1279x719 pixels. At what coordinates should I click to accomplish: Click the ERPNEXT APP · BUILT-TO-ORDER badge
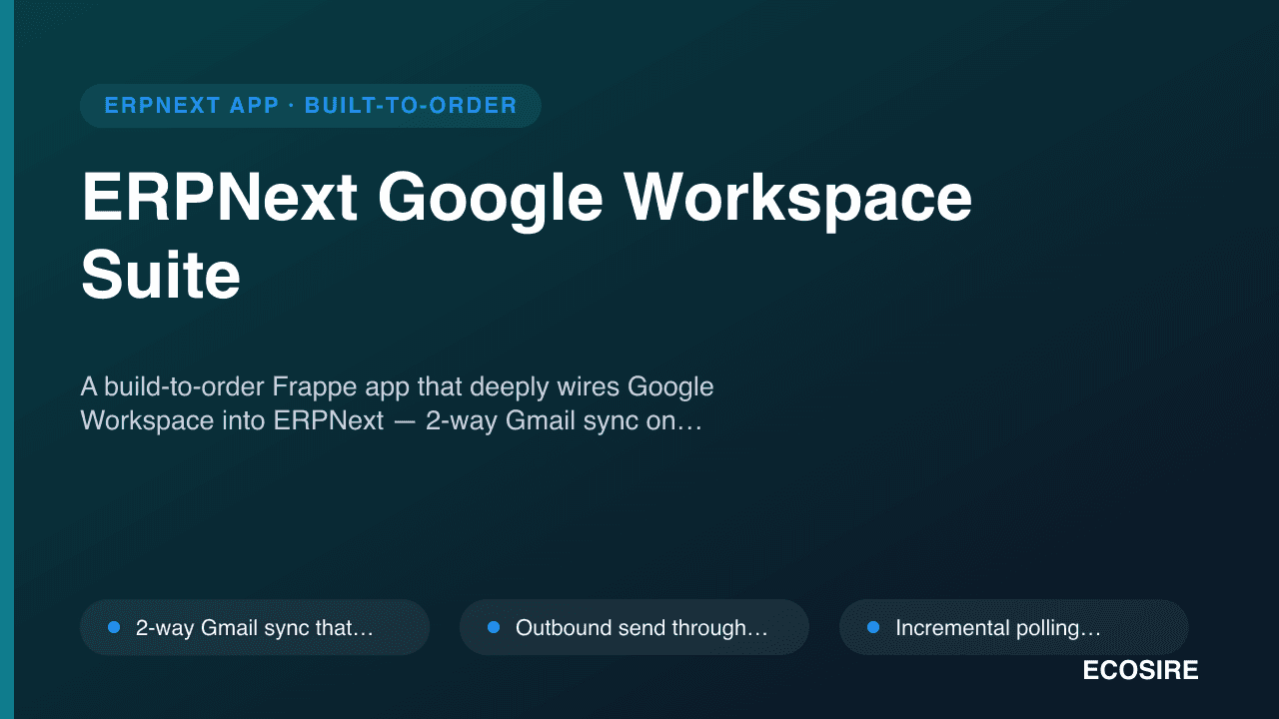[311, 106]
